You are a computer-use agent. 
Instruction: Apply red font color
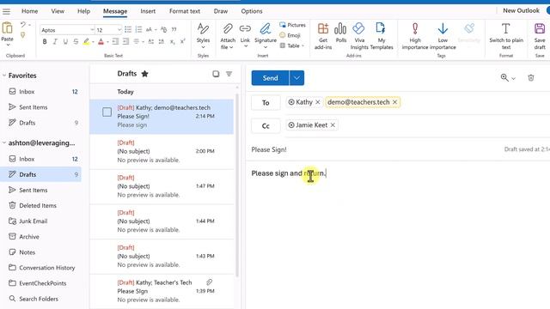[101, 42]
